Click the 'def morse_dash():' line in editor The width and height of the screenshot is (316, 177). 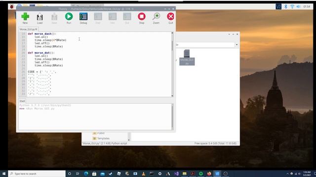coord(42,34)
